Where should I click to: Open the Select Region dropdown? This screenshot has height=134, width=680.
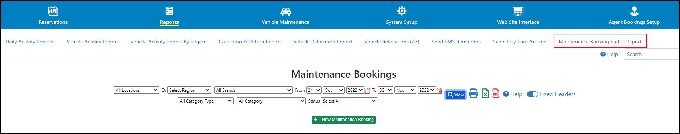tap(189, 90)
